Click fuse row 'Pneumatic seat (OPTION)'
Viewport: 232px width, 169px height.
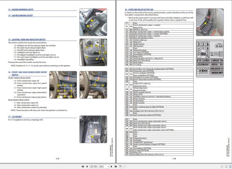pos(159,71)
